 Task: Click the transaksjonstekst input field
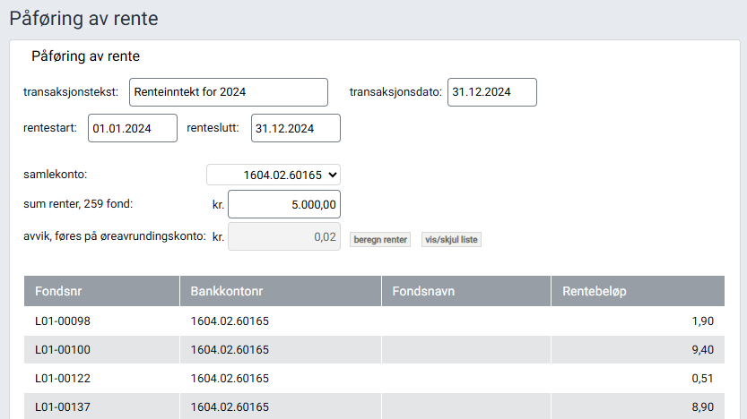click(x=229, y=92)
